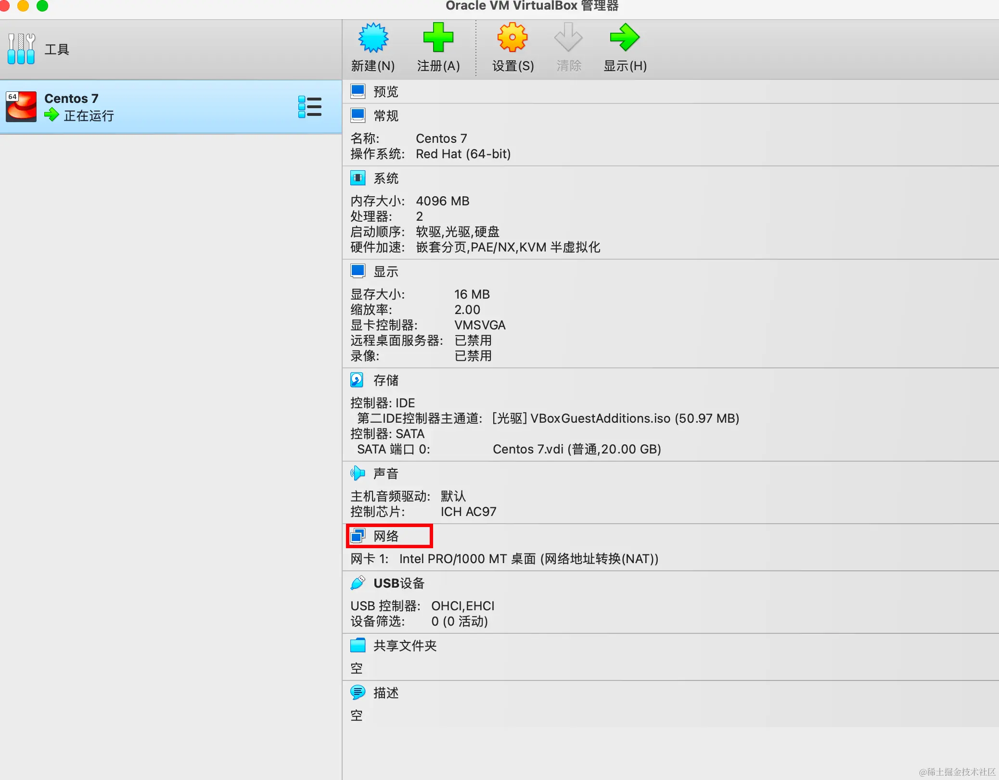
Task: Click the Description (描述) speech bubble icon
Action: coord(358,692)
